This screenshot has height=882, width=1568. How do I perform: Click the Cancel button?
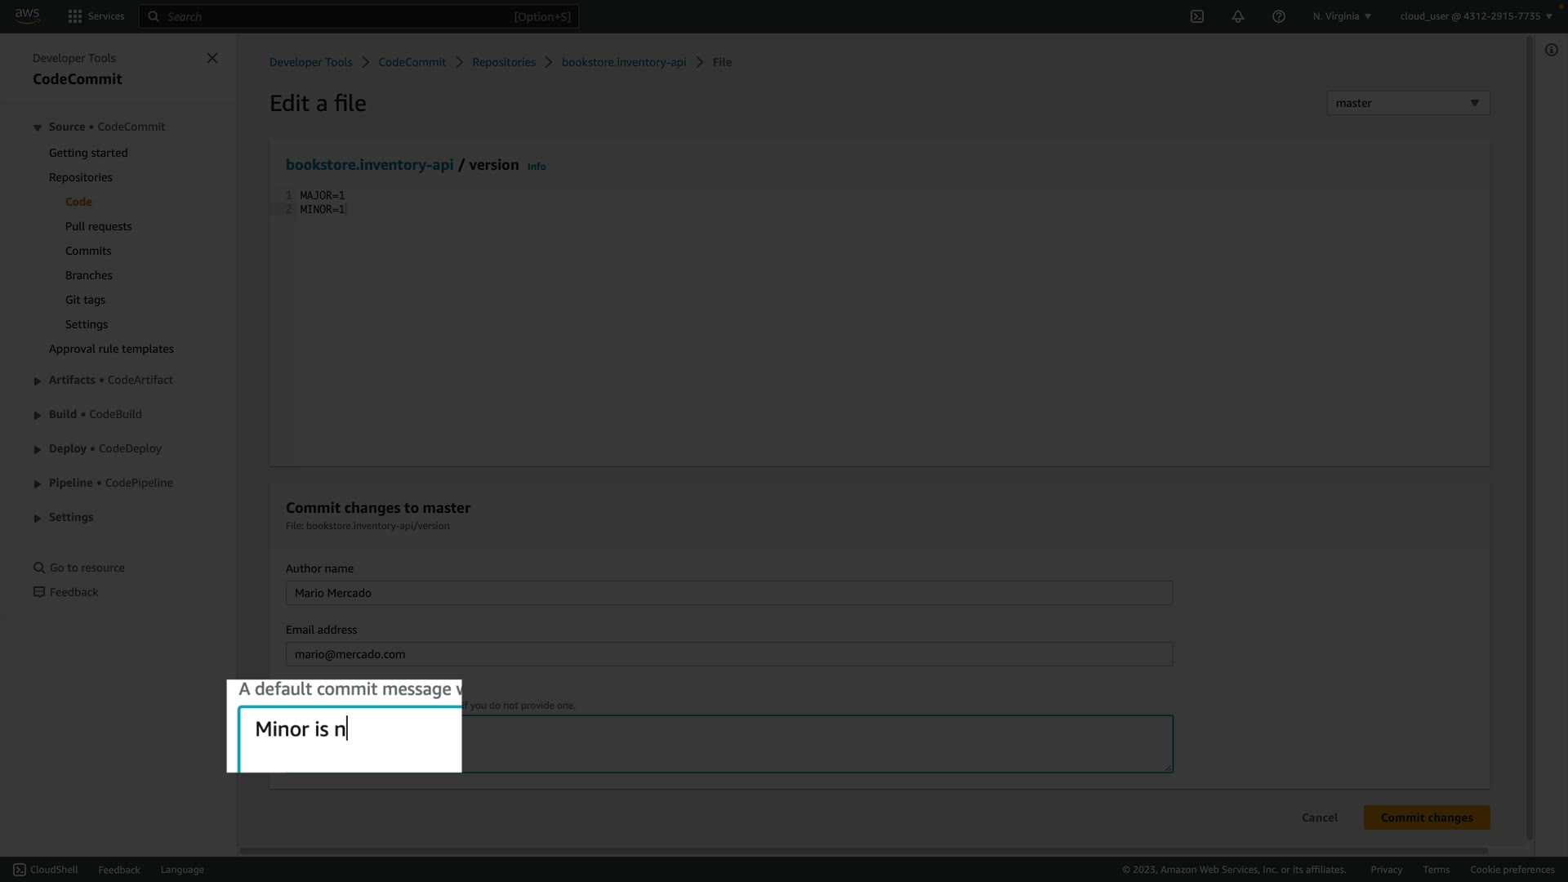click(x=1319, y=817)
